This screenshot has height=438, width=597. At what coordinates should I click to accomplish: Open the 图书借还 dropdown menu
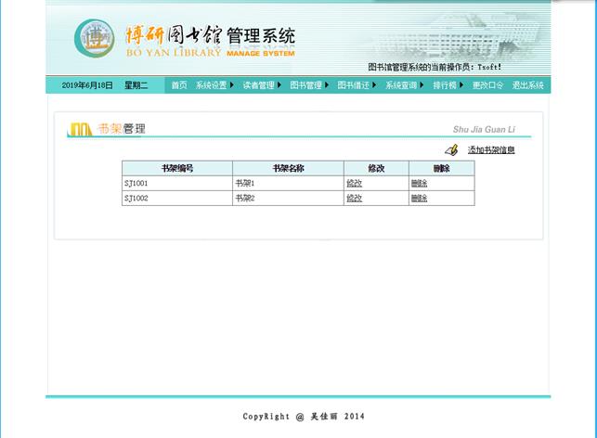(355, 85)
